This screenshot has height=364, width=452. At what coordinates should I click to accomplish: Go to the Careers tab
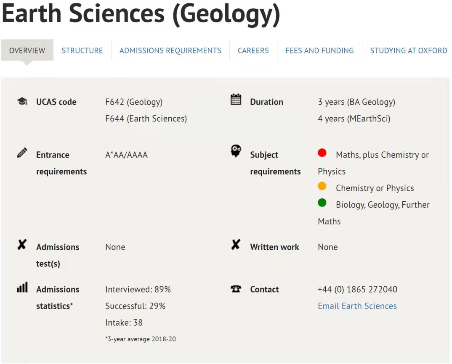(x=253, y=50)
